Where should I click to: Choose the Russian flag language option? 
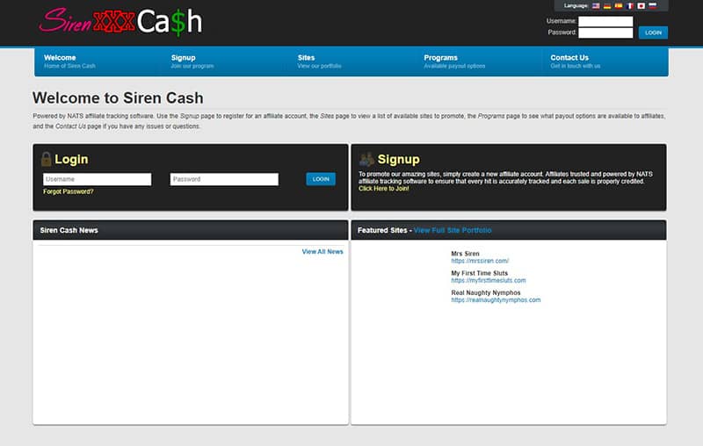point(653,6)
